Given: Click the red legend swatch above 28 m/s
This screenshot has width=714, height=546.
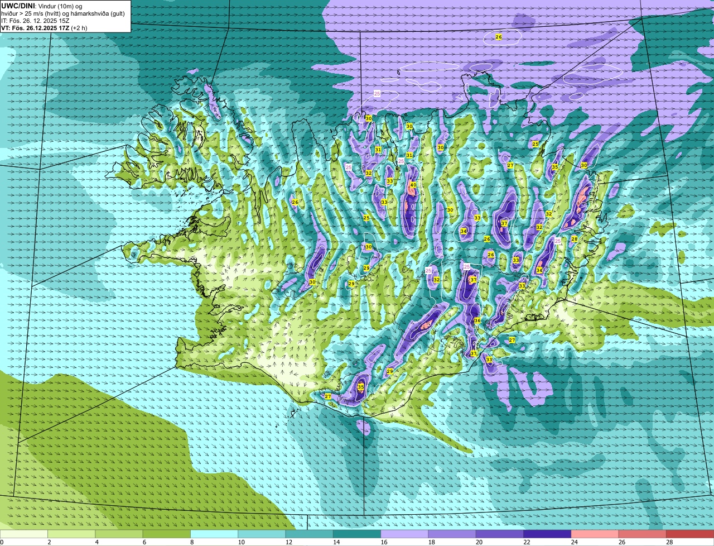Looking at the screenshot, I should pos(690,534).
